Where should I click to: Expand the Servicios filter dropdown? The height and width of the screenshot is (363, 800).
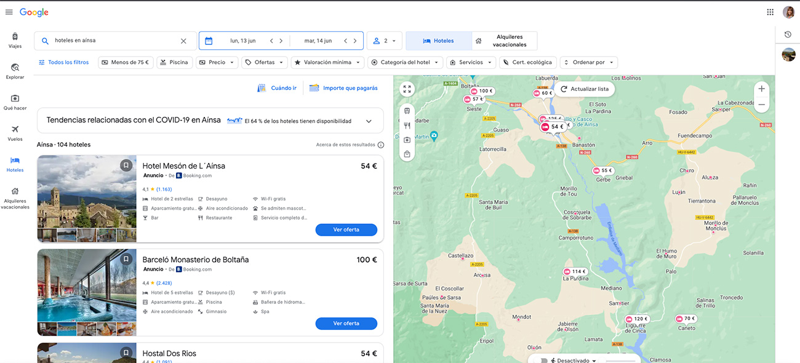coord(471,62)
